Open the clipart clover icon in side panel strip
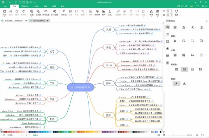Image resolution: width=209 pixels, height=138 pixels. 168,49
